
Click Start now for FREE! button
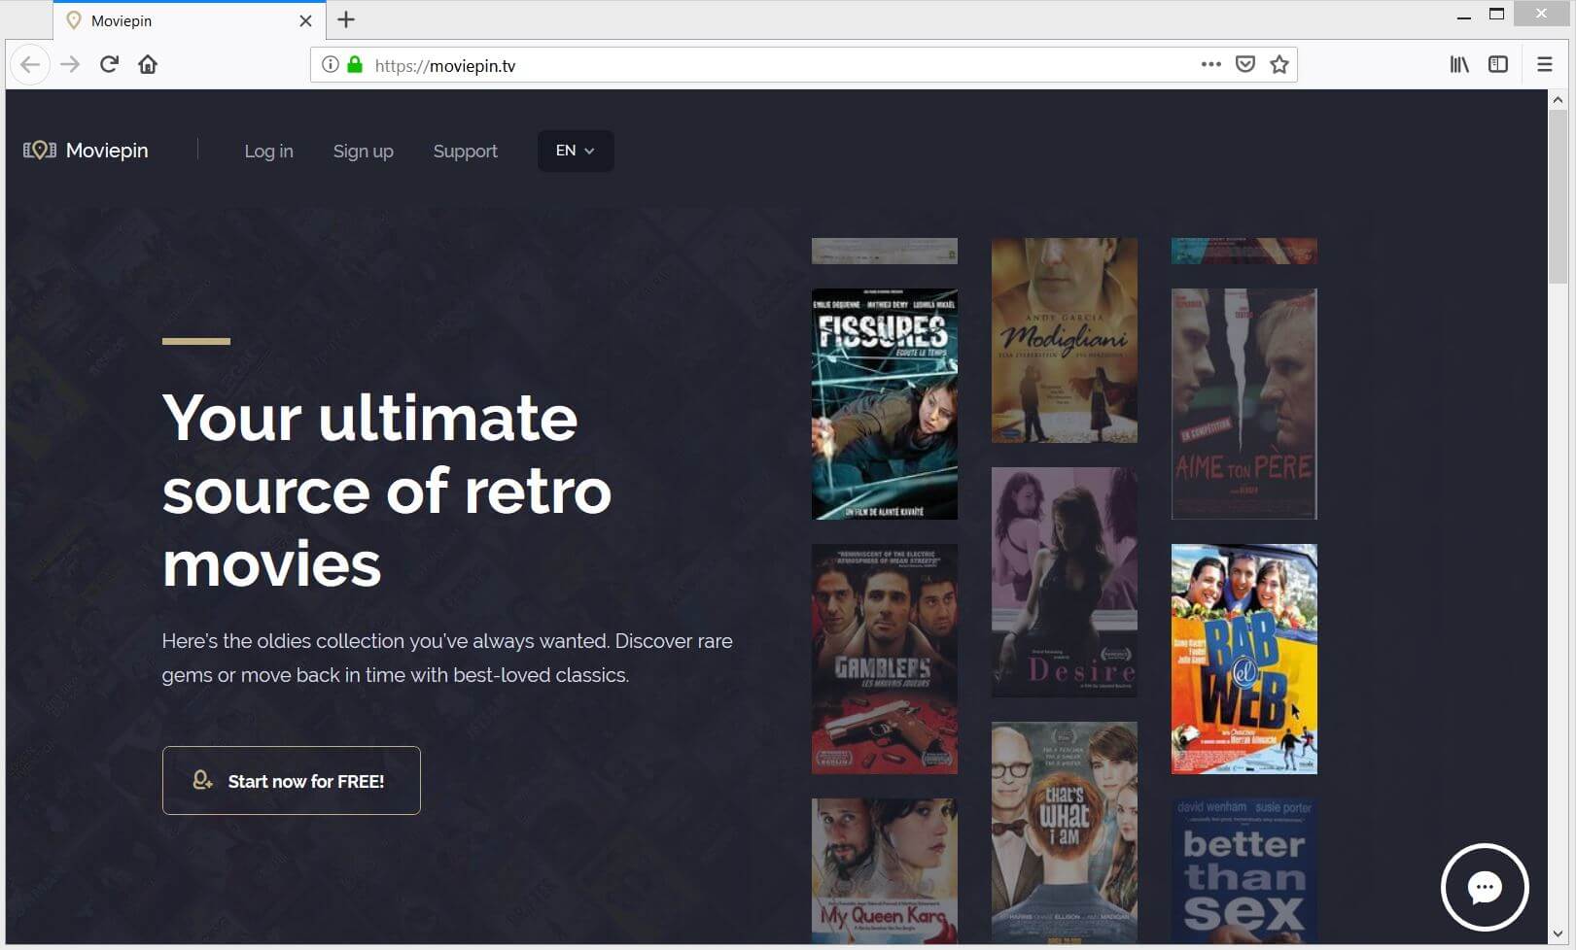[x=292, y=780]
